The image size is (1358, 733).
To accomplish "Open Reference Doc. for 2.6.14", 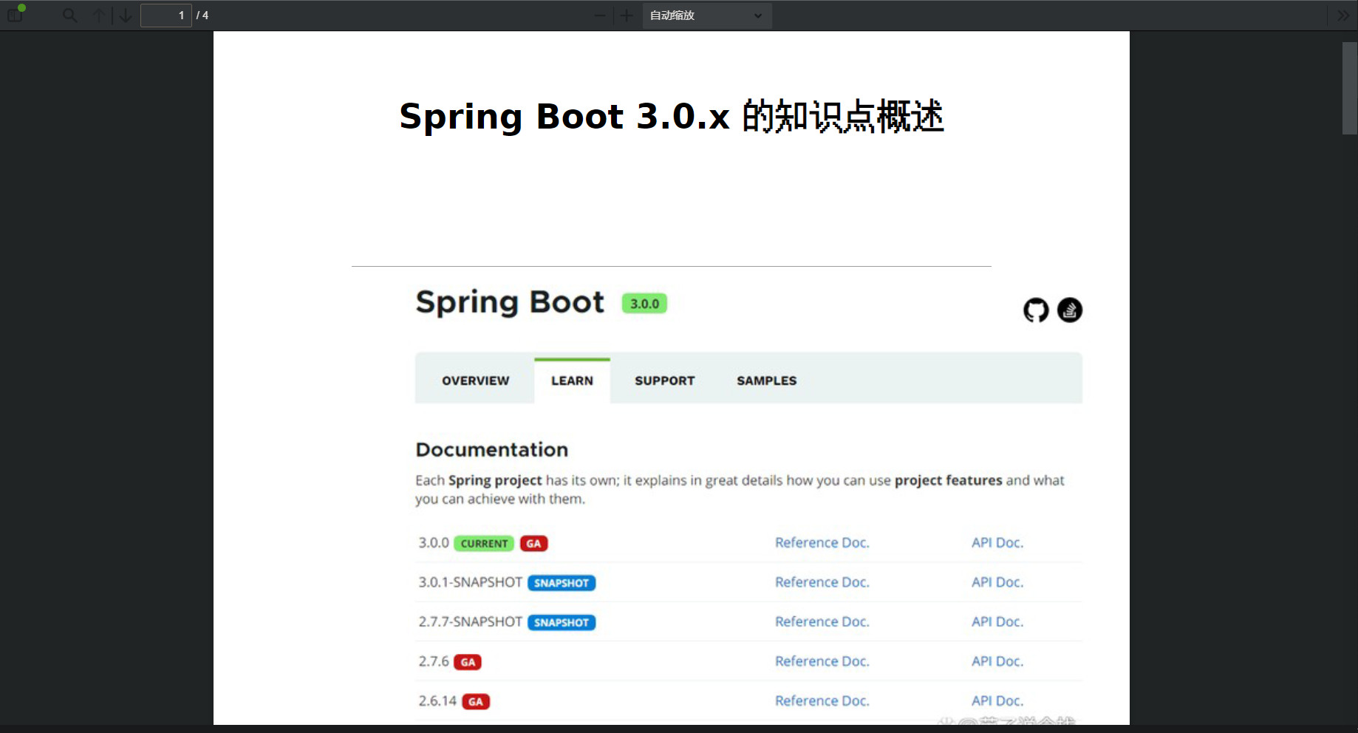I will click(x=822, y=700).
